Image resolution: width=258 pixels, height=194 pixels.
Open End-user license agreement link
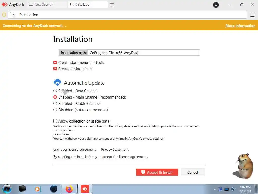click(75, 149)
